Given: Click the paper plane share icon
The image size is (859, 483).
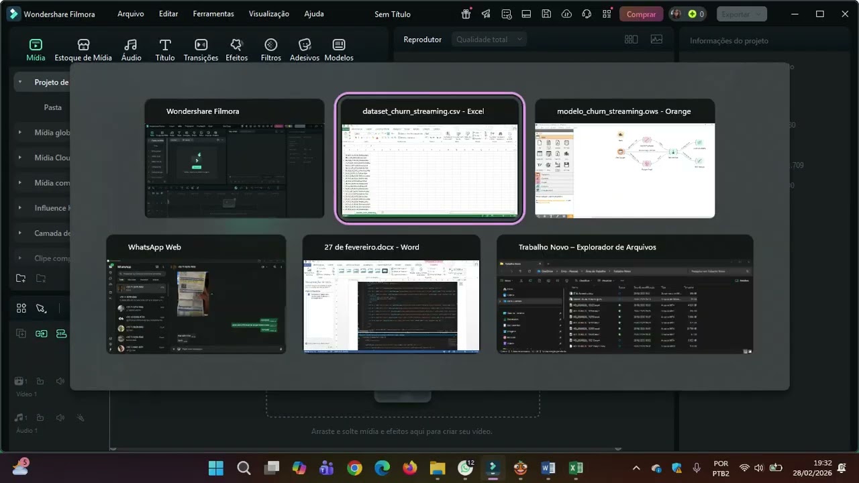Looking at the screenshot, I should click(487, 13).
